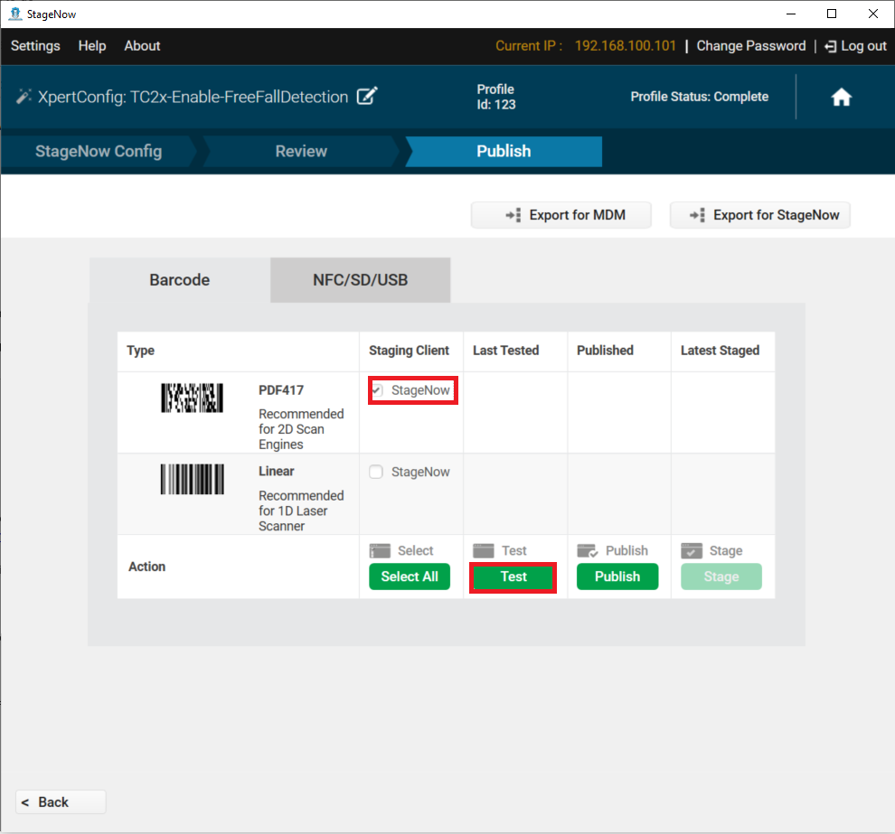Go to the Review step
This screenshot has height=834, width=895.
point(301,151)
